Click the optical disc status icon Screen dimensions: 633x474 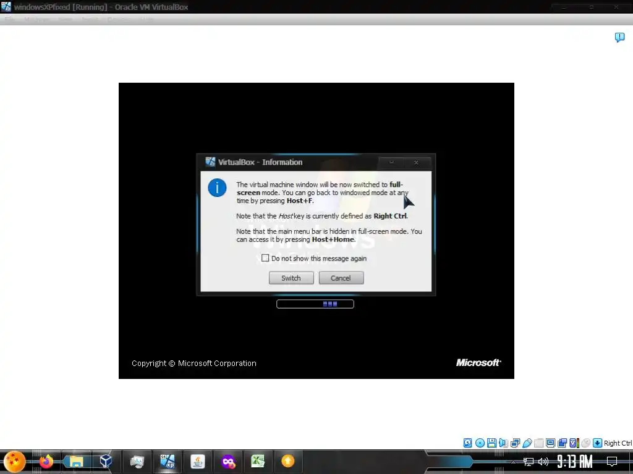coord(480,443)
